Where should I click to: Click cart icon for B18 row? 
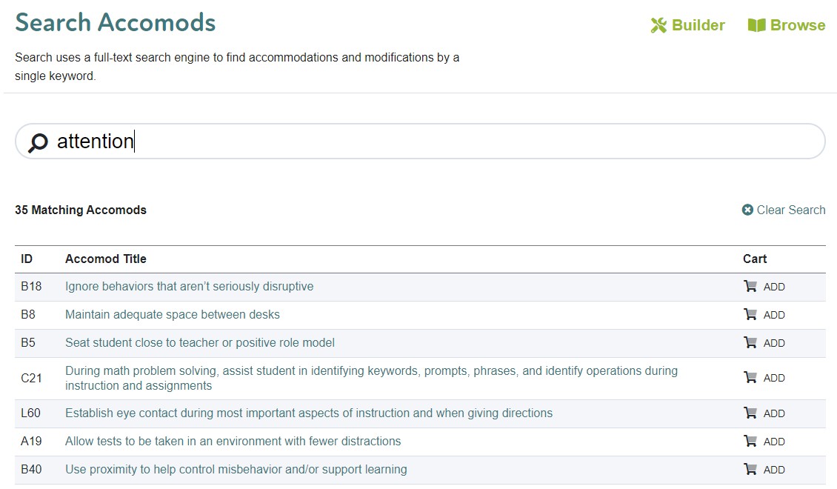[750, 287]
